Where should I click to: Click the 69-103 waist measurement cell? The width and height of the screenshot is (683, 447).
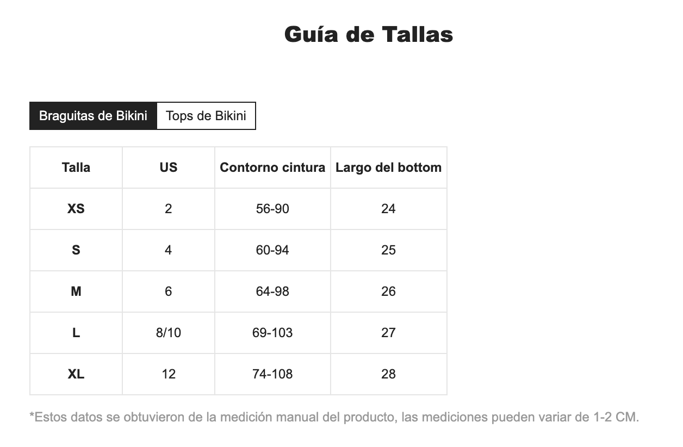tap(272, 333)
